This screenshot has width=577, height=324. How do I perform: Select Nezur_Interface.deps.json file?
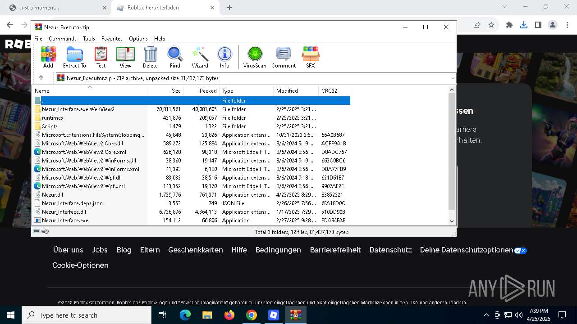pos(191,203)
